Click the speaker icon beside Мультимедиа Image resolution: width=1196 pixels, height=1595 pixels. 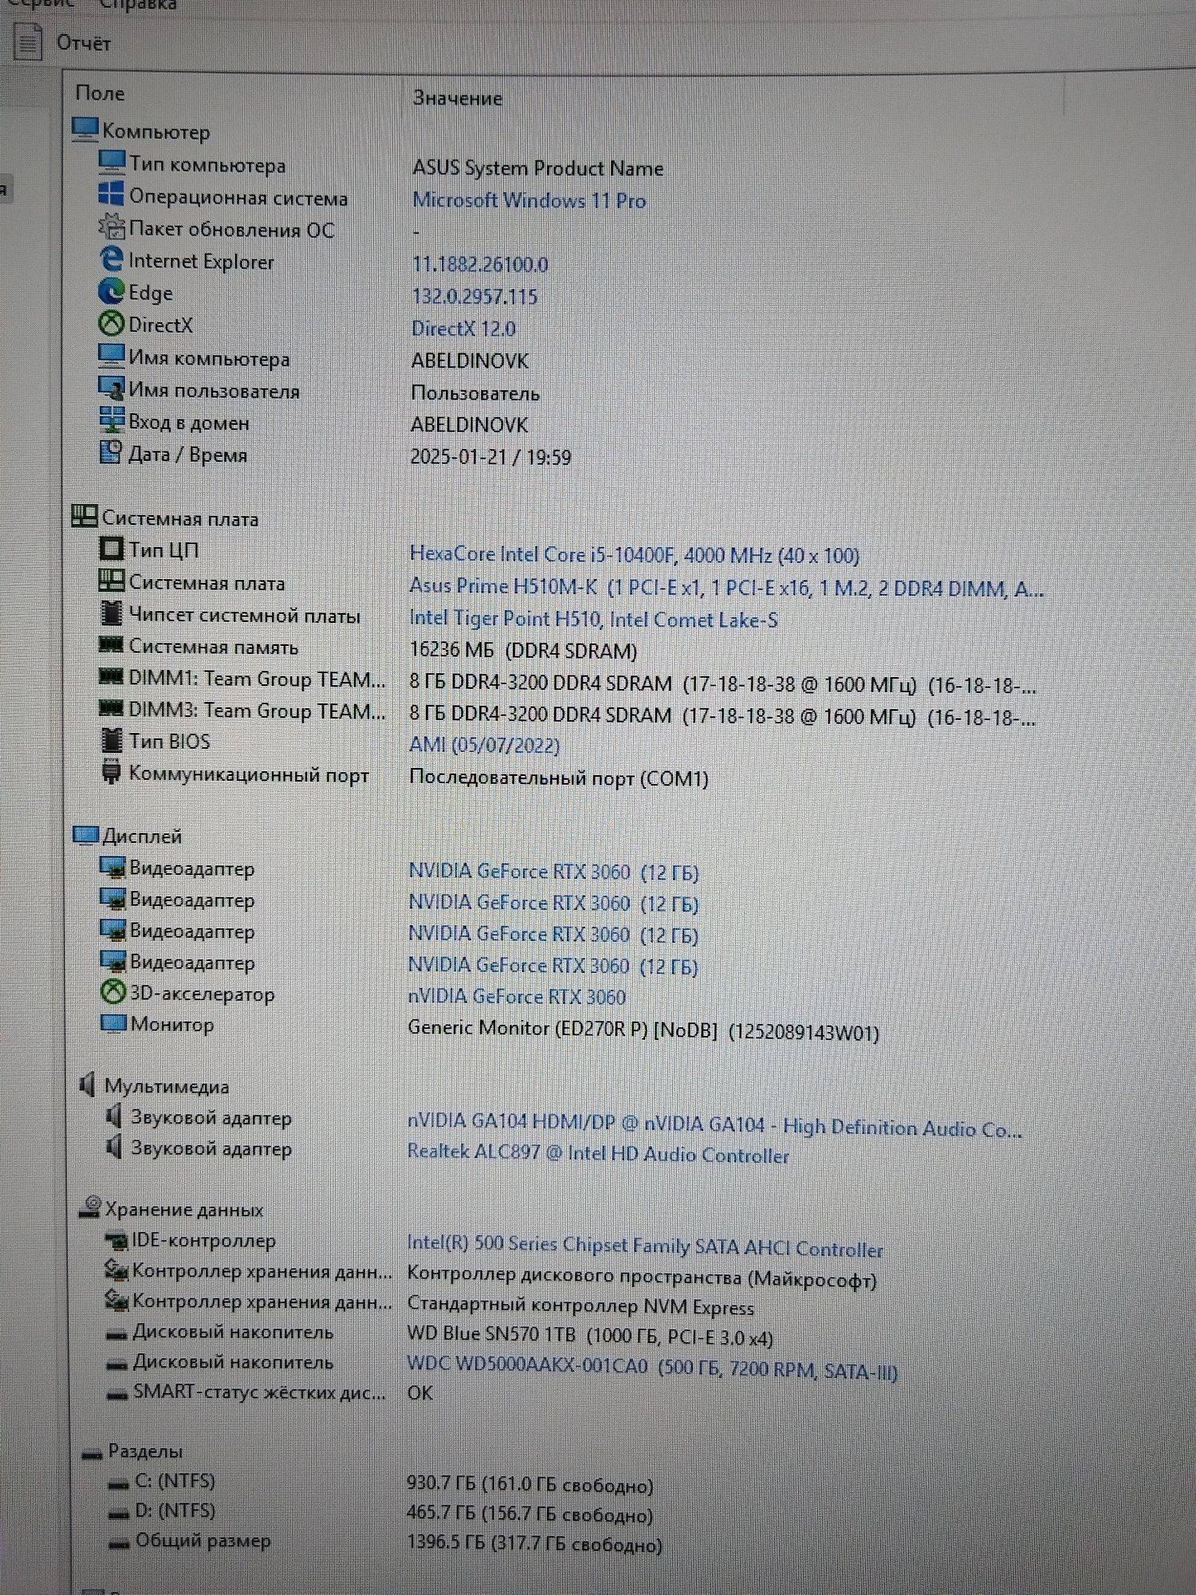tap(88, 1085)
